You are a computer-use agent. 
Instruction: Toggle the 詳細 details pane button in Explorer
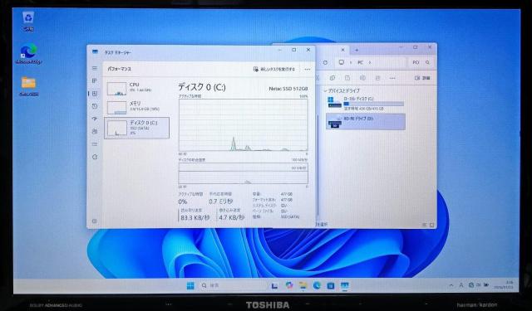click(422, 78)
